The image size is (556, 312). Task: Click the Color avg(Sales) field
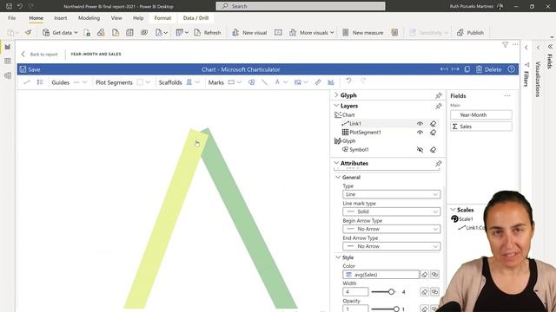point(381,275)
